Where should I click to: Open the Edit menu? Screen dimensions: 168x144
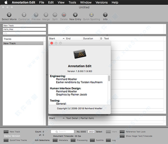point(51,2)
